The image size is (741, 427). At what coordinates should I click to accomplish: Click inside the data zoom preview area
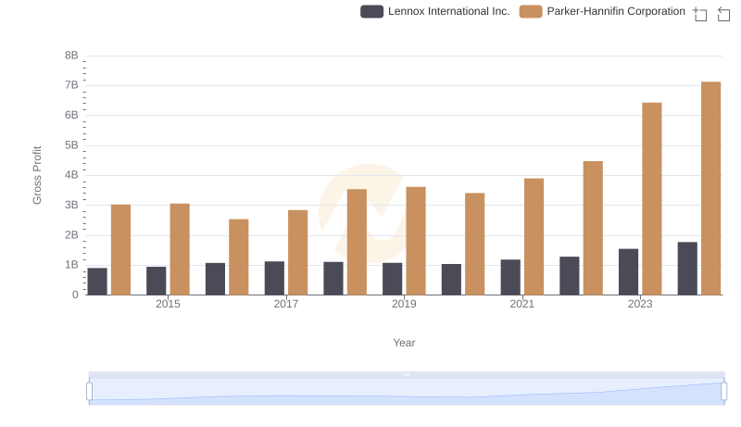407,392
